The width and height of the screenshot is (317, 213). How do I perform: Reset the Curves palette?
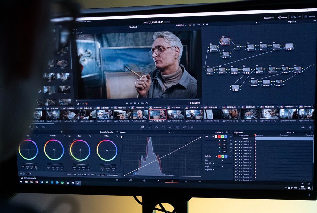226,132
